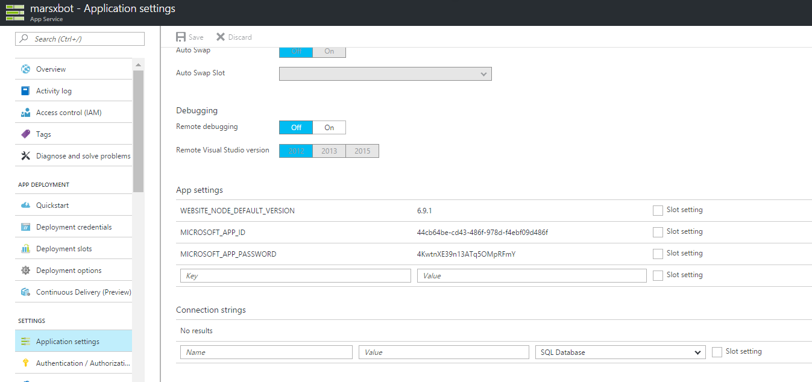This screenshot has height=382, width=812.
Task: Click the app ID value 44cb64be-cd43-486f-978d-f4ebf09d486f
Action: coord(482,233)
